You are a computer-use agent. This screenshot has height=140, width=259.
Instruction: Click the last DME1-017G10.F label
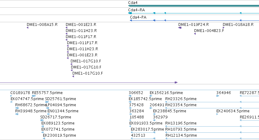[x=88, y=73]
